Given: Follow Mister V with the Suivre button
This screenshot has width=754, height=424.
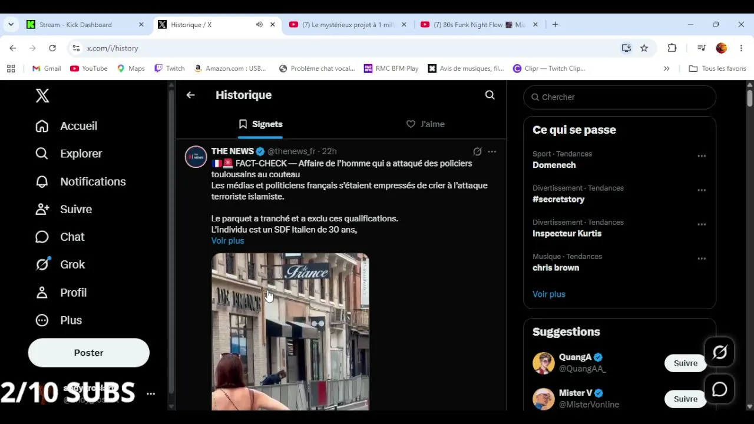Looking at the screenshot, I should pyautogui.click(x=686, y=399).
